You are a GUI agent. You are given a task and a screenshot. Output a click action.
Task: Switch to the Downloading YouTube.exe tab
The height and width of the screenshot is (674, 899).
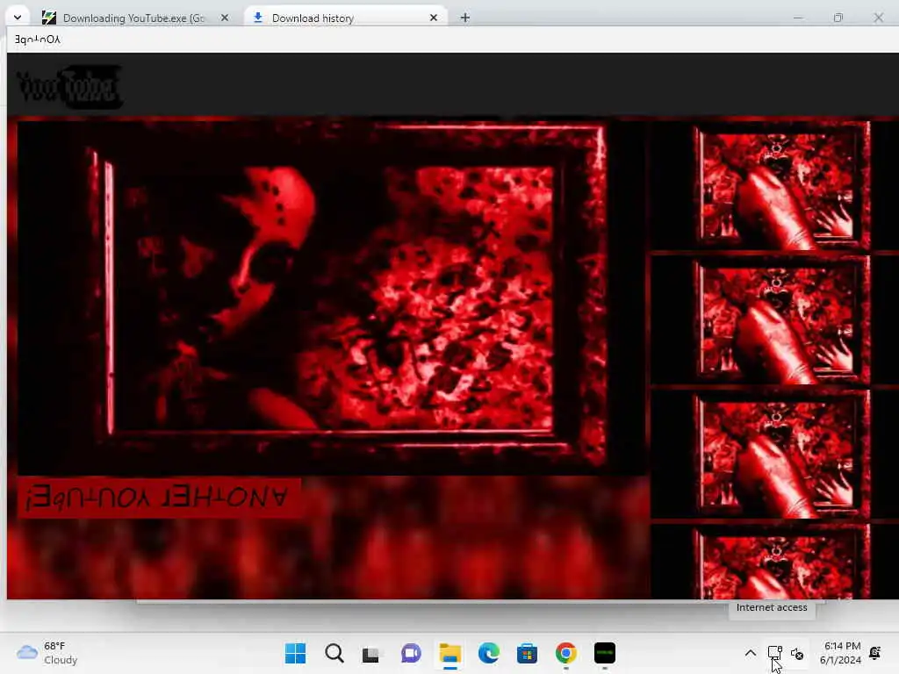134,18
